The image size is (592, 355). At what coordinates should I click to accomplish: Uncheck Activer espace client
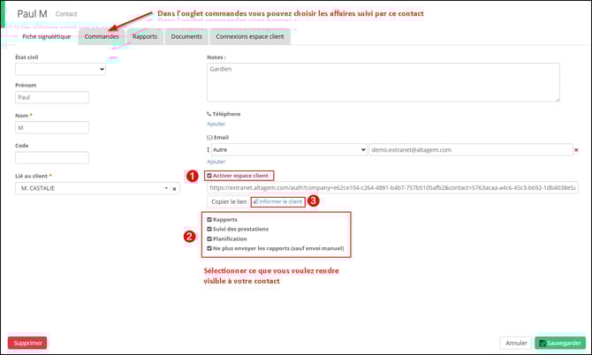[209, 176]
